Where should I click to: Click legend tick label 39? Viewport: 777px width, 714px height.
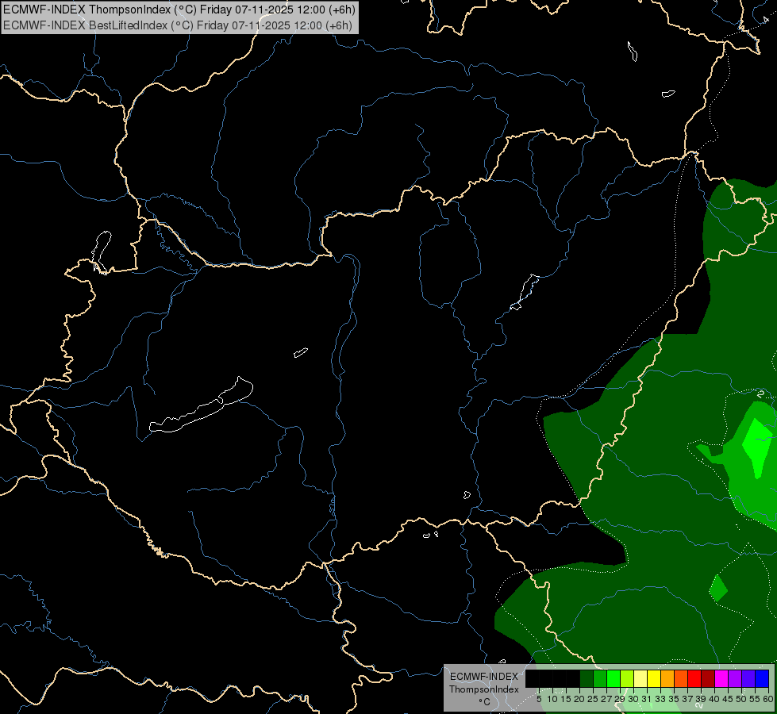[701, 699]
